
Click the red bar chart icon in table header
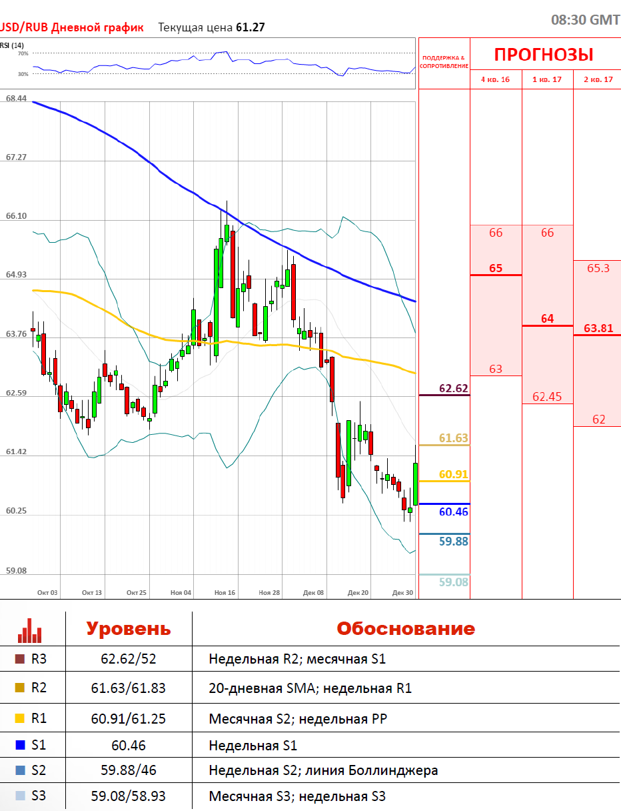tap(30, 630)
